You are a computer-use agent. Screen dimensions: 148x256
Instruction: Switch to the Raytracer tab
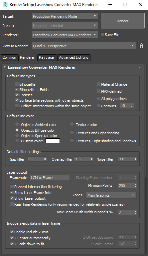tap(47, 57)
